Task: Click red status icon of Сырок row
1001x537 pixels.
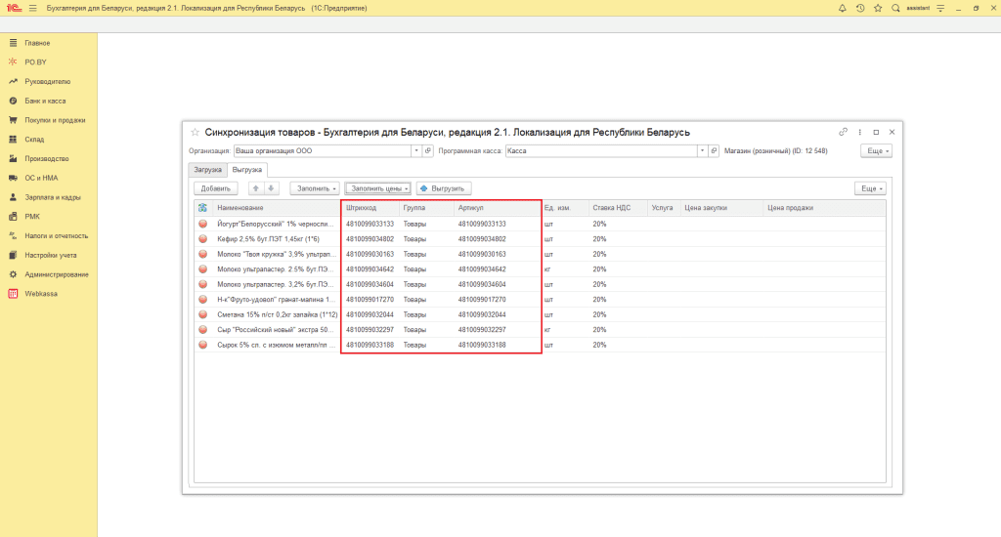Action: [x=203, y=345]
